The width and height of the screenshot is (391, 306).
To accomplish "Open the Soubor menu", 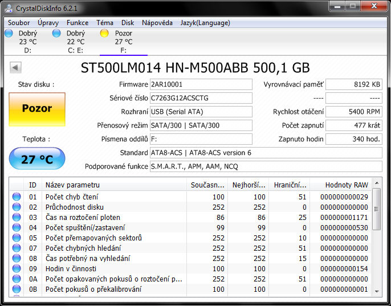I will pos(19,23).
